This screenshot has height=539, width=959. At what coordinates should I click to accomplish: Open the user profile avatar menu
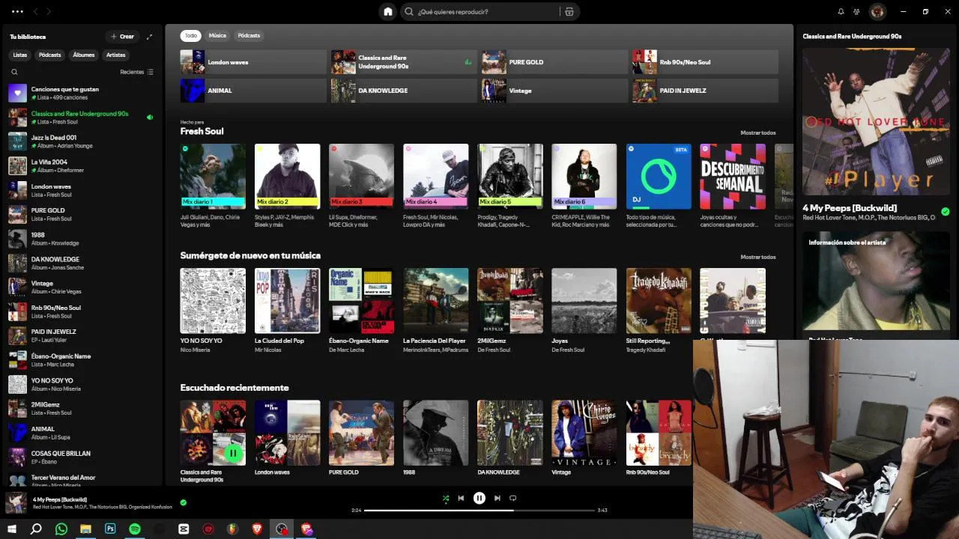(877, 11)
